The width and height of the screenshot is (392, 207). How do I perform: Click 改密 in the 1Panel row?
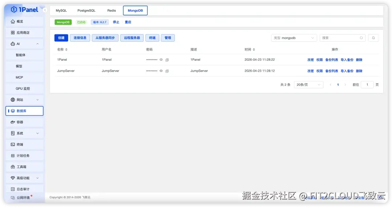click(310, 60)
